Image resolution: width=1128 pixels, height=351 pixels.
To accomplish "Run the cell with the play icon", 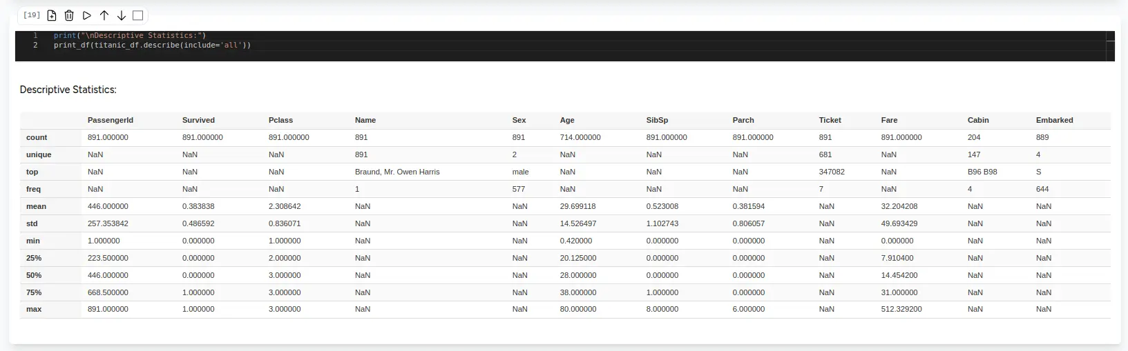I will point(86,15).
